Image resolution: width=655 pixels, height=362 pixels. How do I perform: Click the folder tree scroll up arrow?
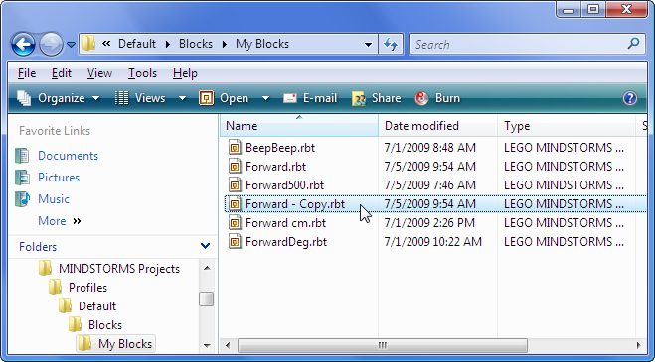click(x=207, y=268)
